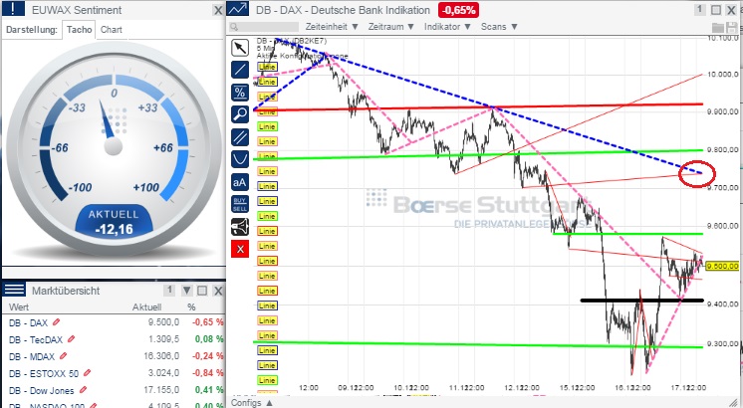Click the Buy/Sell marker tool
The image size is (743, 408).
(x=240, y=204)
